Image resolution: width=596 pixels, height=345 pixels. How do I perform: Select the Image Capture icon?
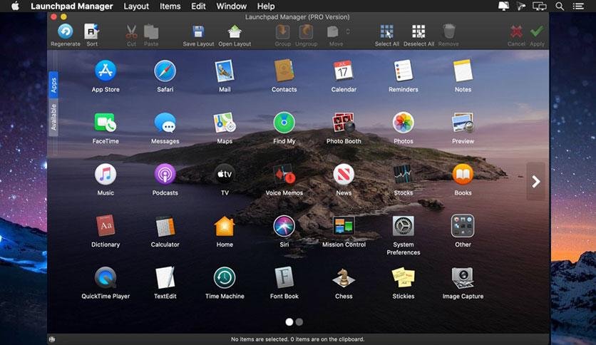tap(463, 278)
